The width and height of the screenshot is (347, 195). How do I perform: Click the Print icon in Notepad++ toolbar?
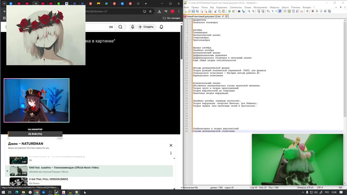[x=210, y=11]
